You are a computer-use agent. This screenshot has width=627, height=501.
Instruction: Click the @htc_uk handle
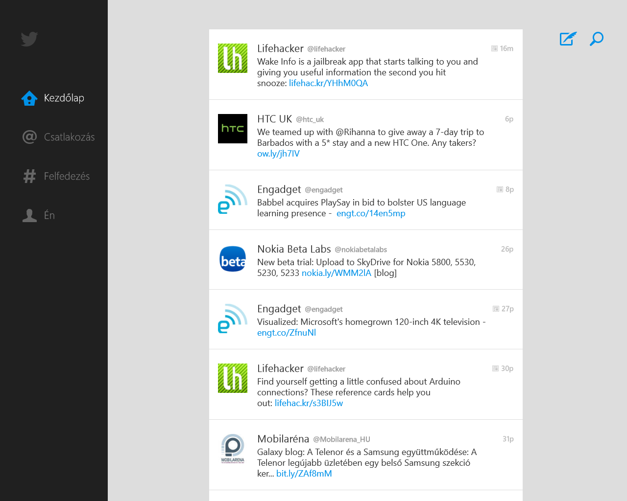point(310,119)
